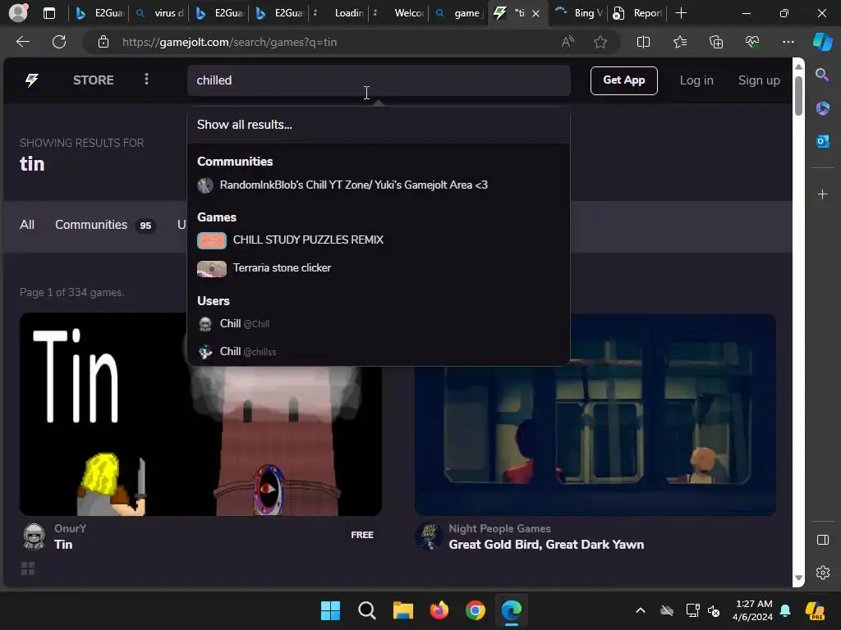Open the three-dot menu beside STORE
Image resolution: width=841 pixels, height=630 pixels.
coord(146,80)
